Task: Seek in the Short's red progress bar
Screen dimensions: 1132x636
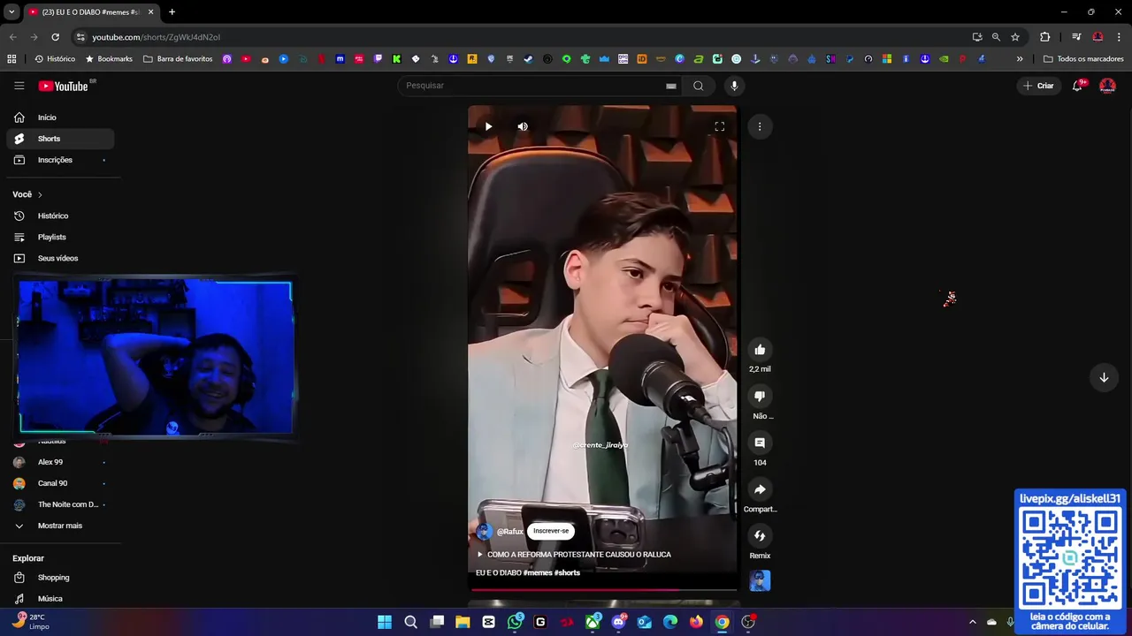Action: coord(603,589)
